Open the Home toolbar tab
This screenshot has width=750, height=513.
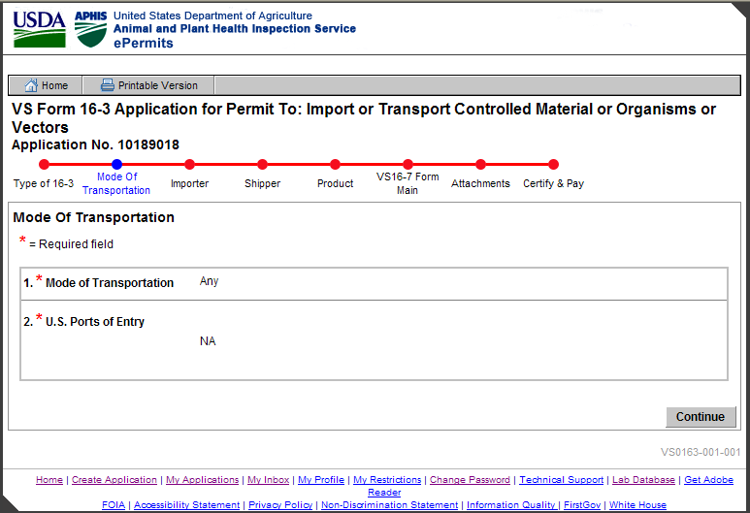(x=47, y=85)
